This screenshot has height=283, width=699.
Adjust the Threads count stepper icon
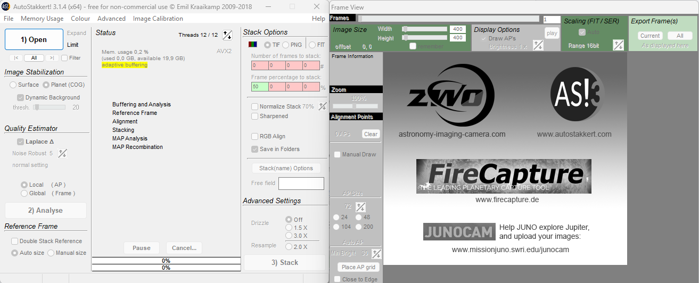pyautogui.click(x=227, y=35)
